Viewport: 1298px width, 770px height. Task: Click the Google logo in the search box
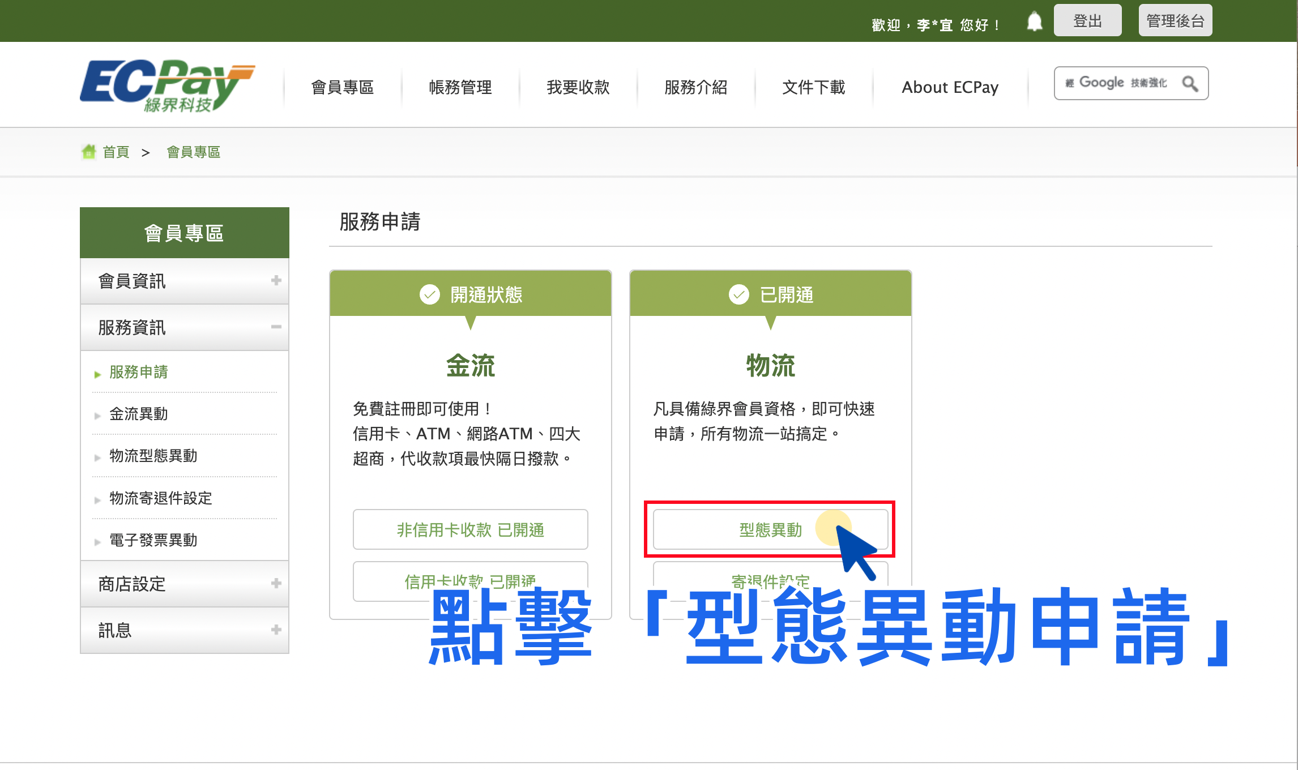(x=1100, y=82)
